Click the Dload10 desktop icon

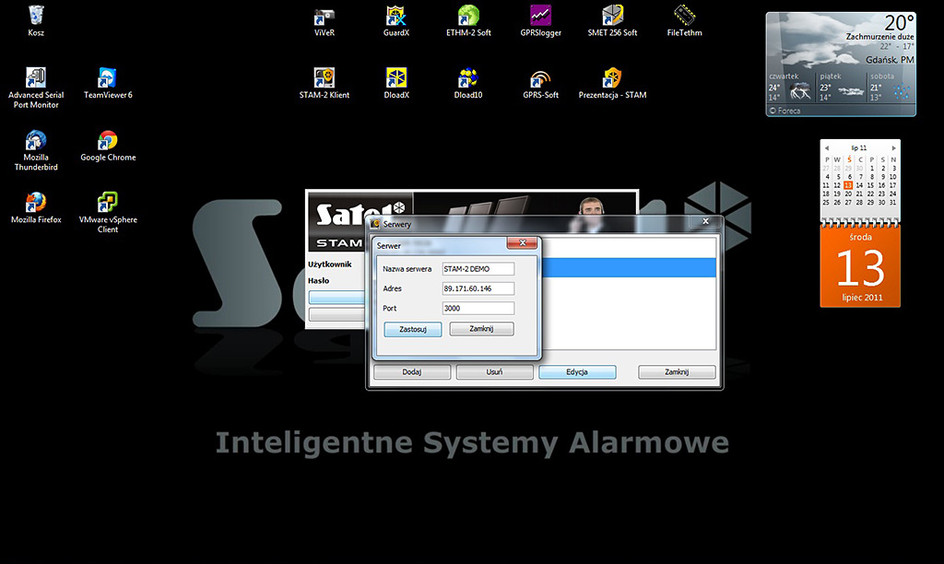click(x=468, y=79)
